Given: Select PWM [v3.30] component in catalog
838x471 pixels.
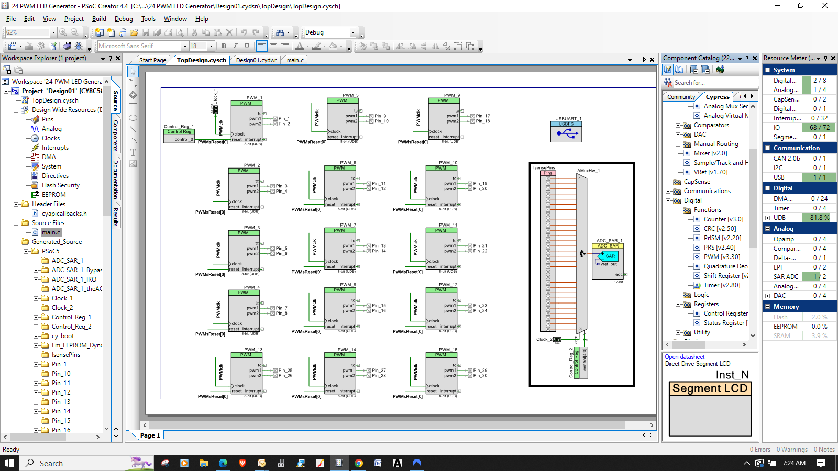Looking at the screenshot, I should [722, 257].
